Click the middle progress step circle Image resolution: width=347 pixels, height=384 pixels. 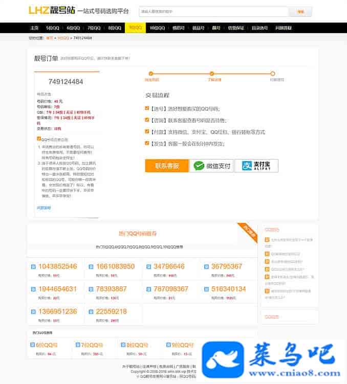click(212, 74)
